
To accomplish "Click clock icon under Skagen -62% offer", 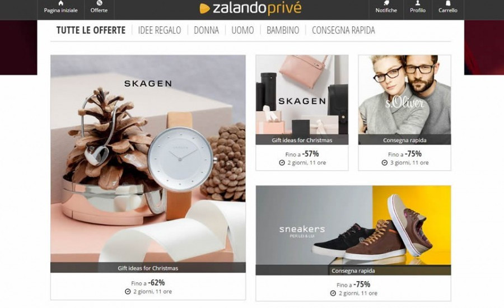I will point(128,292).
